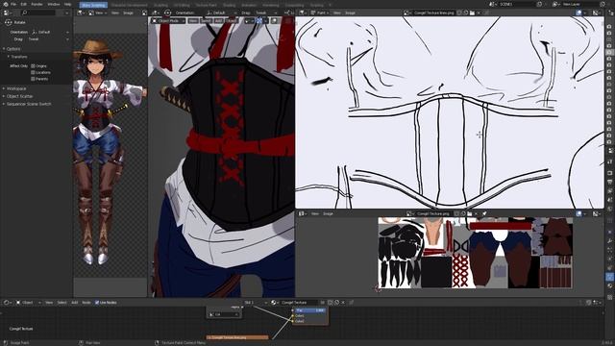Open View menu in lower image editor

click(x=315, y=213)
